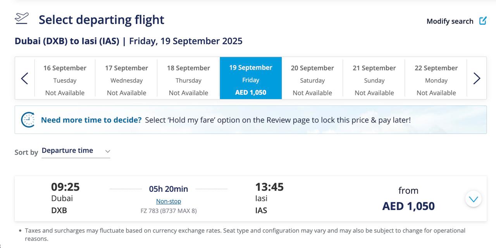Click the dropdown arrow beside Departure time
Screen dimensions: 496x248
click(107, 151)
